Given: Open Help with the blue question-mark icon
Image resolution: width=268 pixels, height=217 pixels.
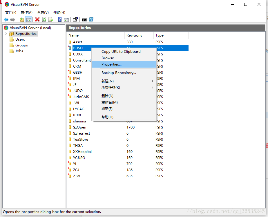Looking at the screenshot, I should pos(59,19).
